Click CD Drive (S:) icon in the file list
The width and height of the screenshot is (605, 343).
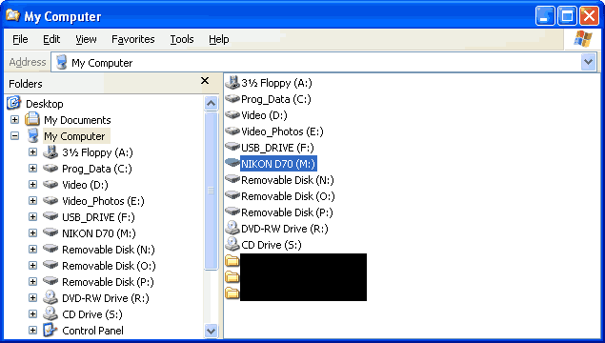pyautogui.click(x=232, y=244)
